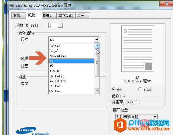Pick Executive paper size

point(71,56)
